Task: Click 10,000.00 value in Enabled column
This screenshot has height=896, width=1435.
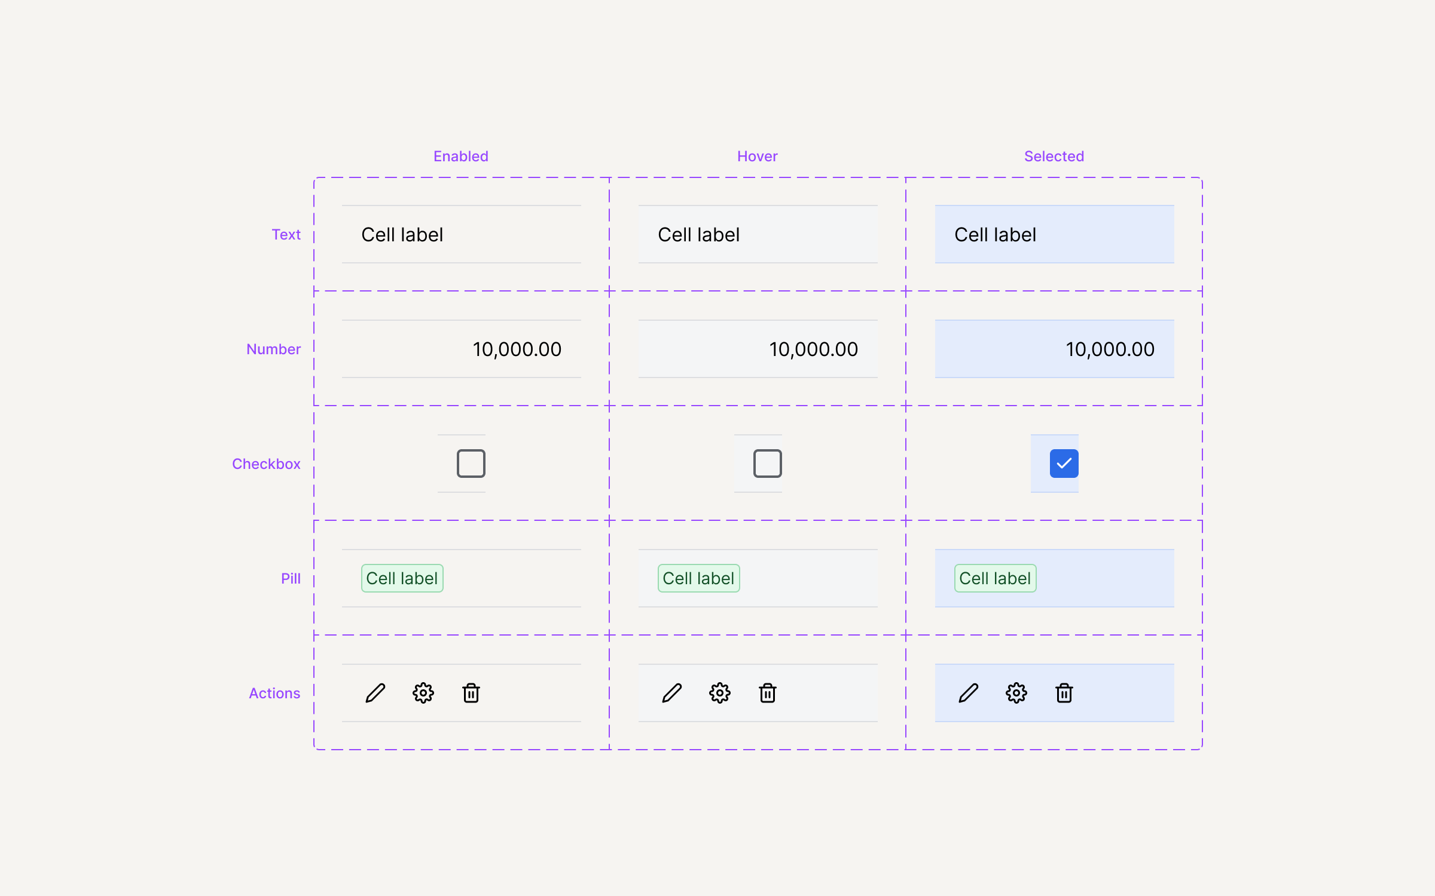Action: pos(517,349)
